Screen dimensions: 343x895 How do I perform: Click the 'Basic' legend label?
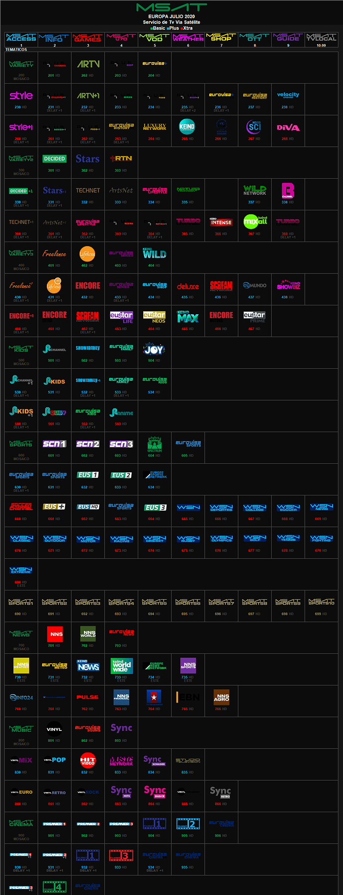click(159, 28)
